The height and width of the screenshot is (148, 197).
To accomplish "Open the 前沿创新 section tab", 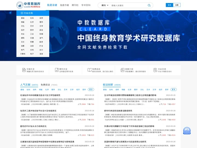I will tap(112, 85).
